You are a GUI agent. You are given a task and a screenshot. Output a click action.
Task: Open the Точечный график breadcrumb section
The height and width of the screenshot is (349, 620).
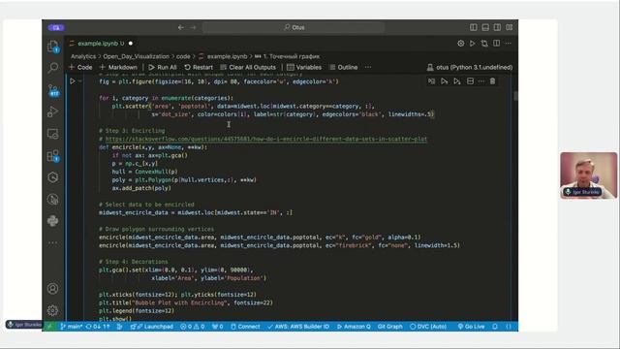click(288, 56)
